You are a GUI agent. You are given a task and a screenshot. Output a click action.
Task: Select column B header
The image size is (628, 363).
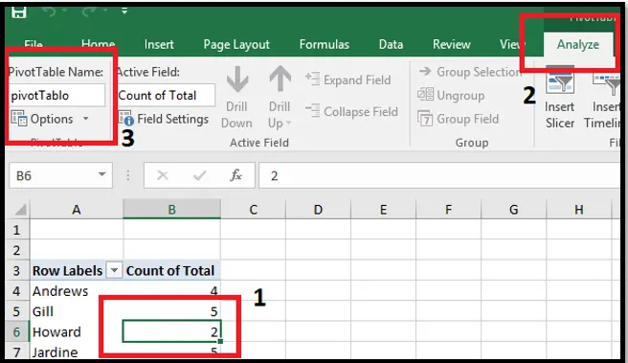click(x=171, y=209)
